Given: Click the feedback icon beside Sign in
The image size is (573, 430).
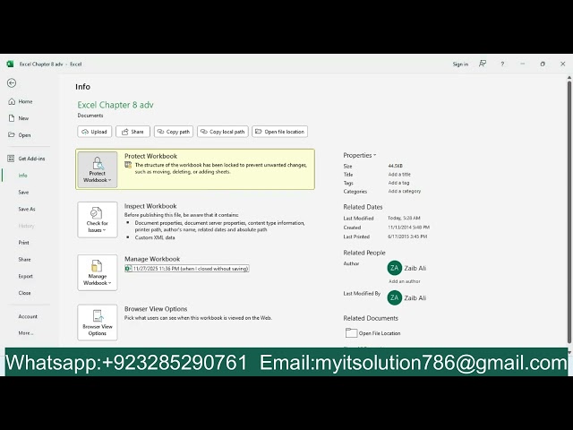Looking at the screenshot, I should [x=483, y=64].
